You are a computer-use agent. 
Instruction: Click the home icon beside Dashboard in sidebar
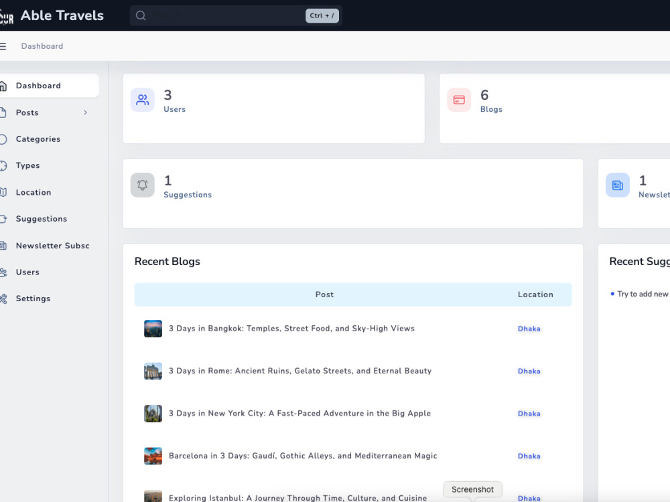click(3, 86)
